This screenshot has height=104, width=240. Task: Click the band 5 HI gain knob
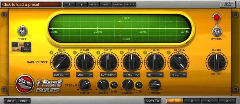[x=155, y=62]
